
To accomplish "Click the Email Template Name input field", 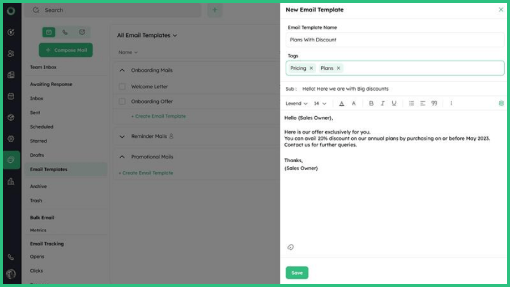I will click(394, 40).
